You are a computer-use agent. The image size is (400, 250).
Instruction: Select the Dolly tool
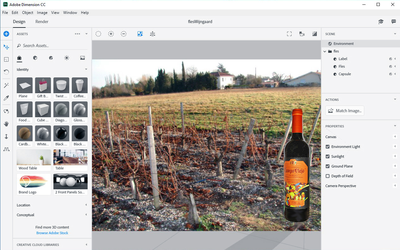[6, 137]
